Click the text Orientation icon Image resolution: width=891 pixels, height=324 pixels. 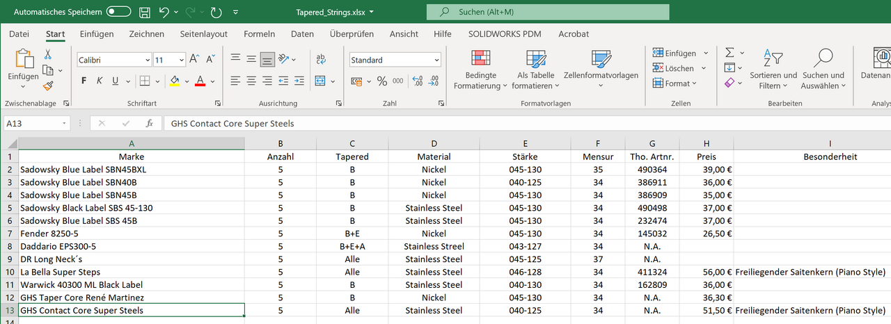(x=284, y=60)
